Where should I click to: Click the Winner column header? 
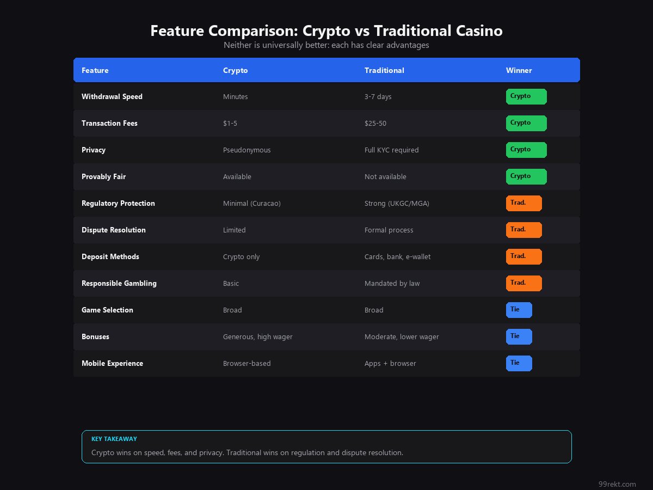point(519,70)
